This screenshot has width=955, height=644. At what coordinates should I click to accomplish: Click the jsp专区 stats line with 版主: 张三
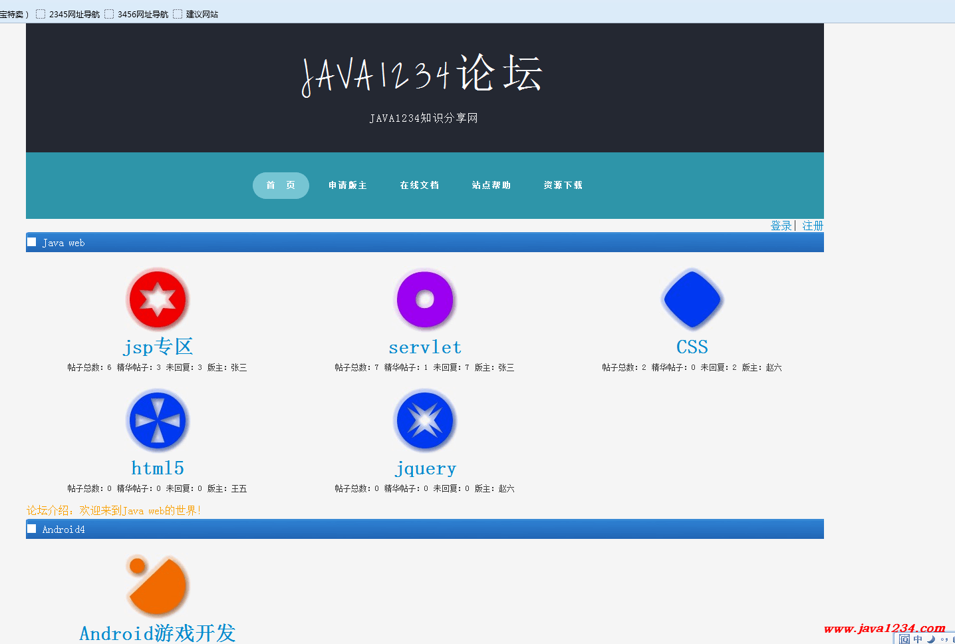pyautogui.click(x=157, y=367)
